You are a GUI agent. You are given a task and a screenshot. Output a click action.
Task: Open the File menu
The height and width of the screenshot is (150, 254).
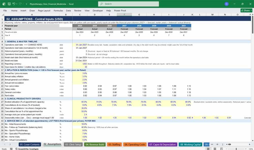point(5,10)
